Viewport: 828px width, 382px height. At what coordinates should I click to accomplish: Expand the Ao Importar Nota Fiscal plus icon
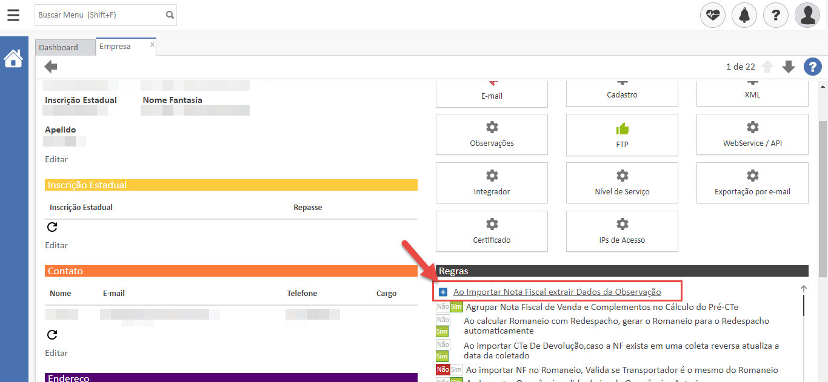[443, 292]
